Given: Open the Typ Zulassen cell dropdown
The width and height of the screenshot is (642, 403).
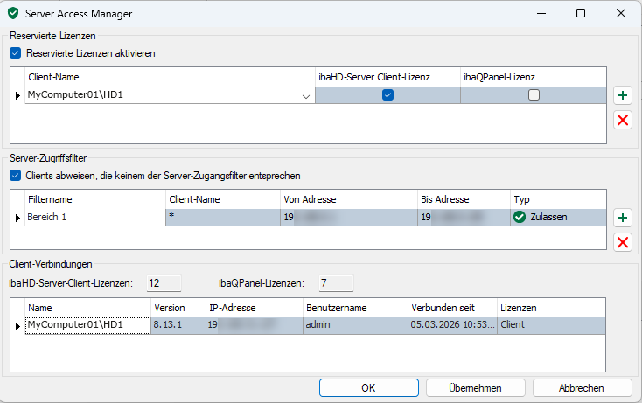Looking at the screenshot, I should point(556,217).
